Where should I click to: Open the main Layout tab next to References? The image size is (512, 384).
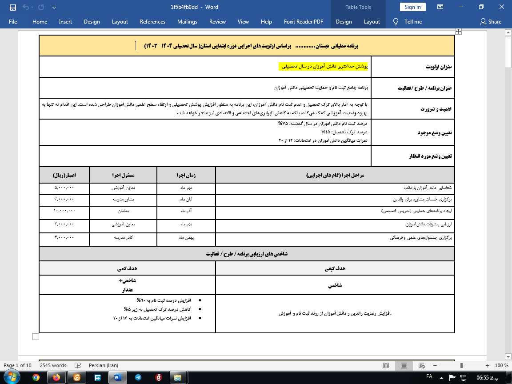(120, 21)
